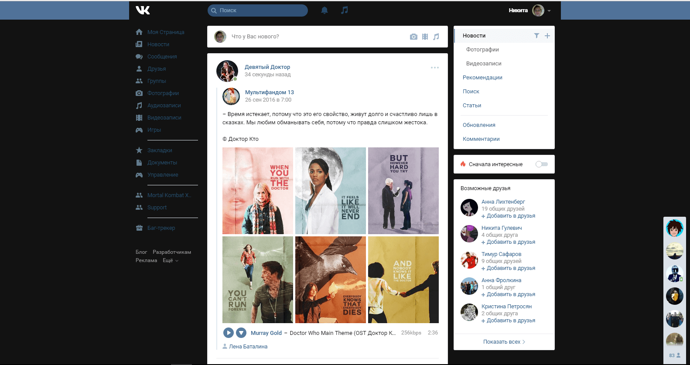The width and height of the screenshot is (690, 365).
Task: Open the Реклама footer link
Action: 146,260
